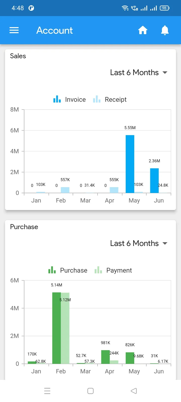The width and height of the screenshot is (181, 402).
Task: Click the 57.3K Mar payment label
Action: [89, 361]
